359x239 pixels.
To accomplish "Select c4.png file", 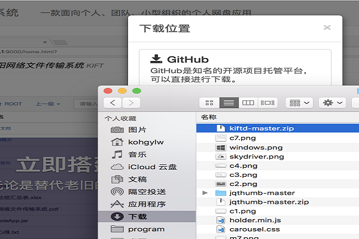I will tap(278, 166).
